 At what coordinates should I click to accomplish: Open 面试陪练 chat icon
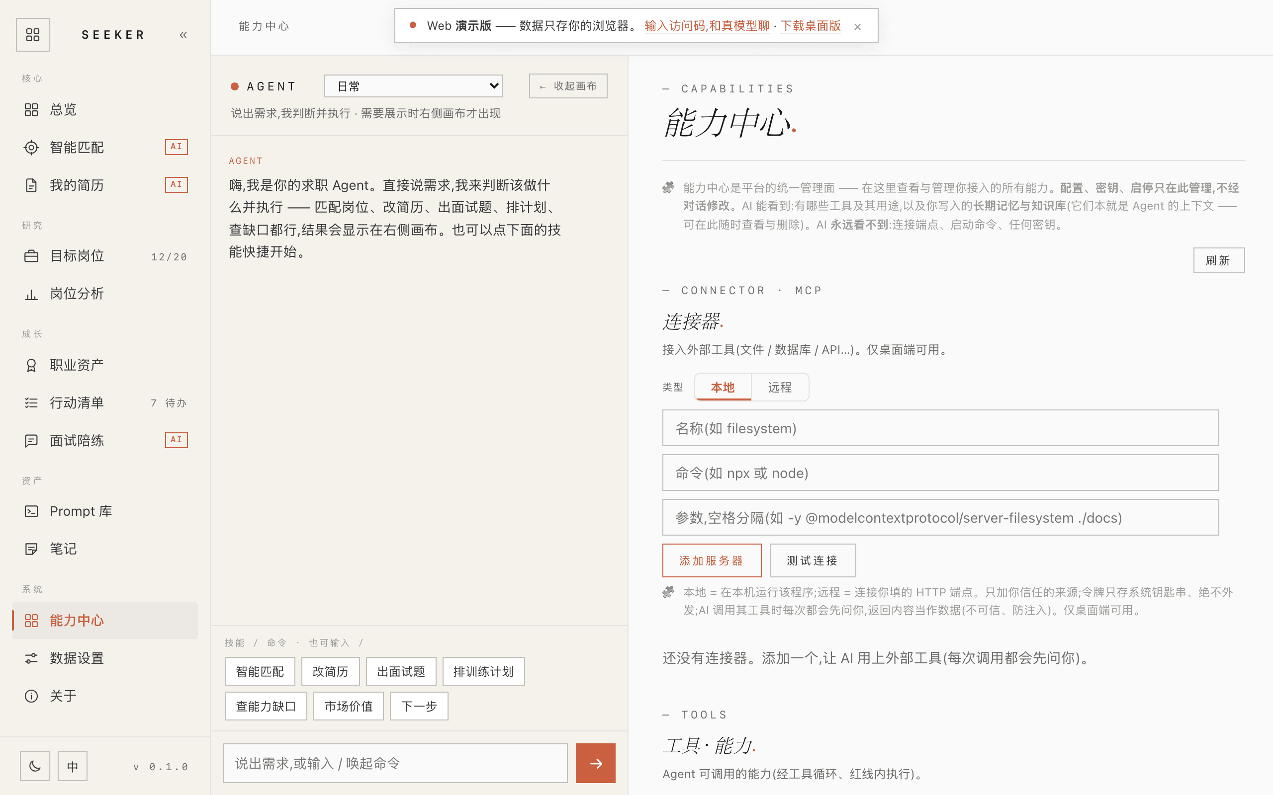(x=31, y=441)
